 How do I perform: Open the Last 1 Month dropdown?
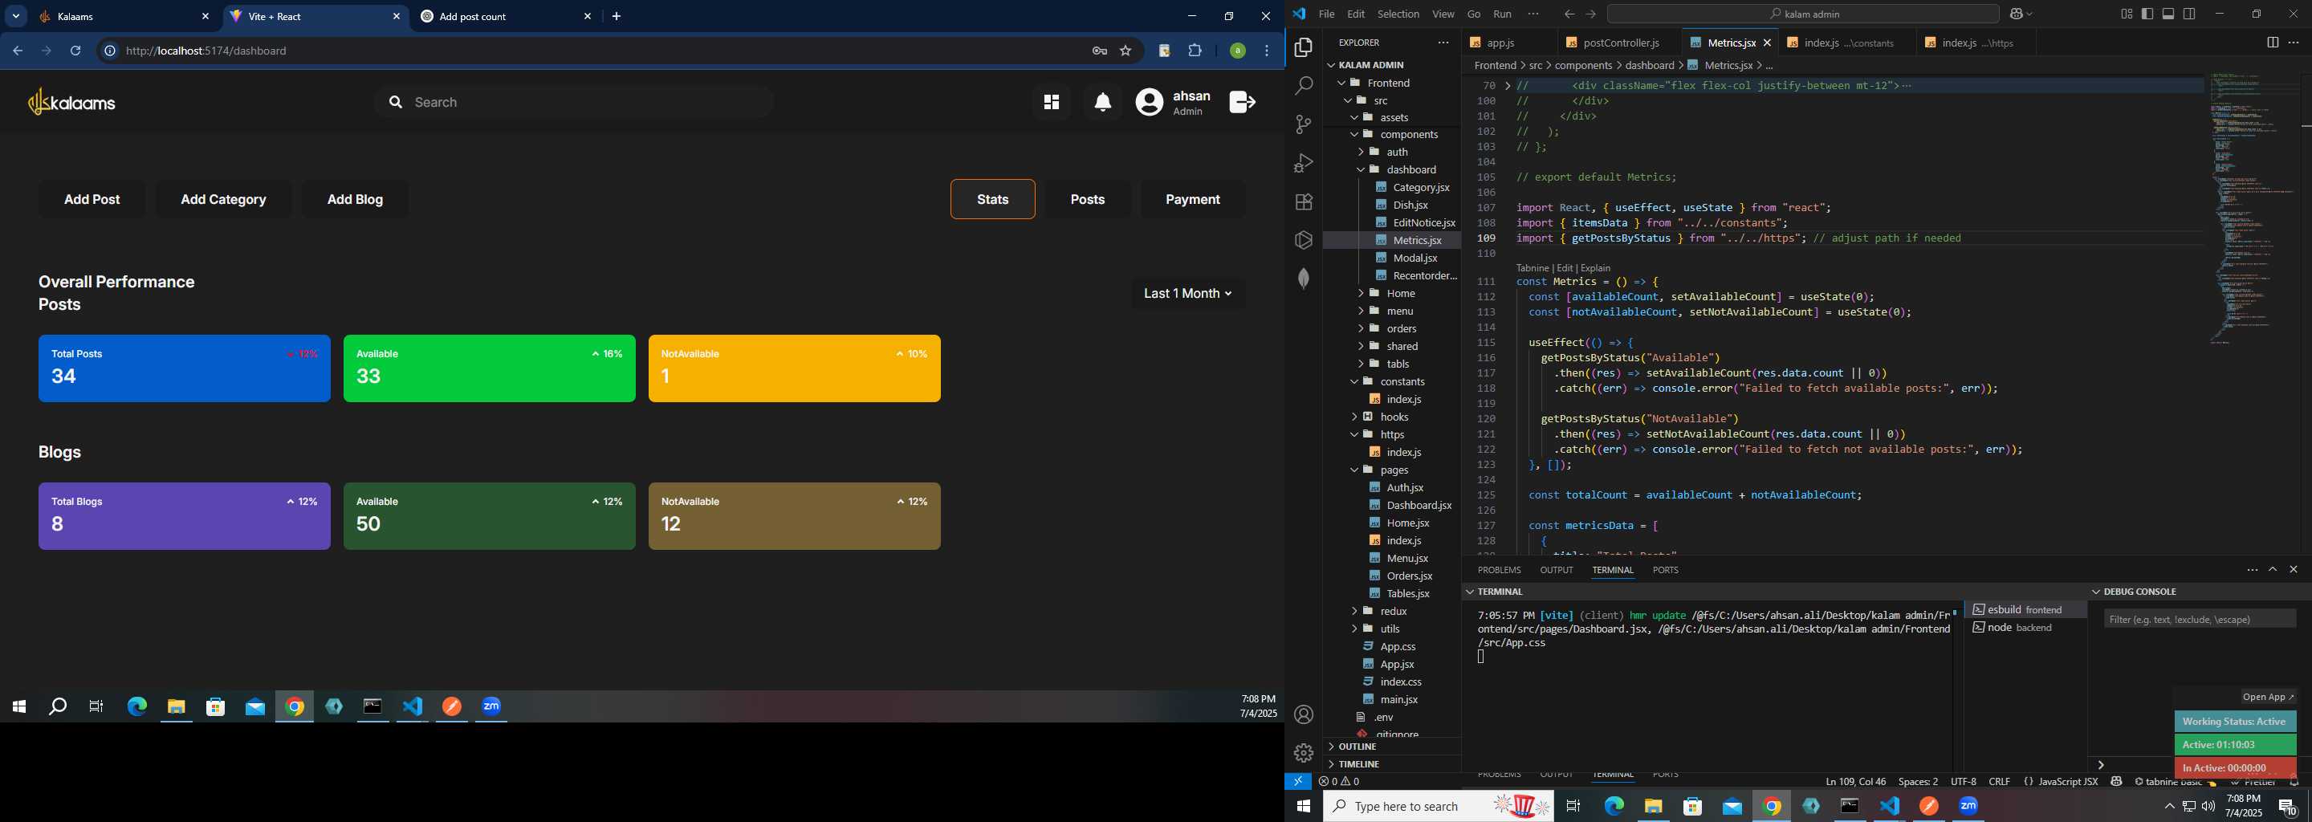1187,294
